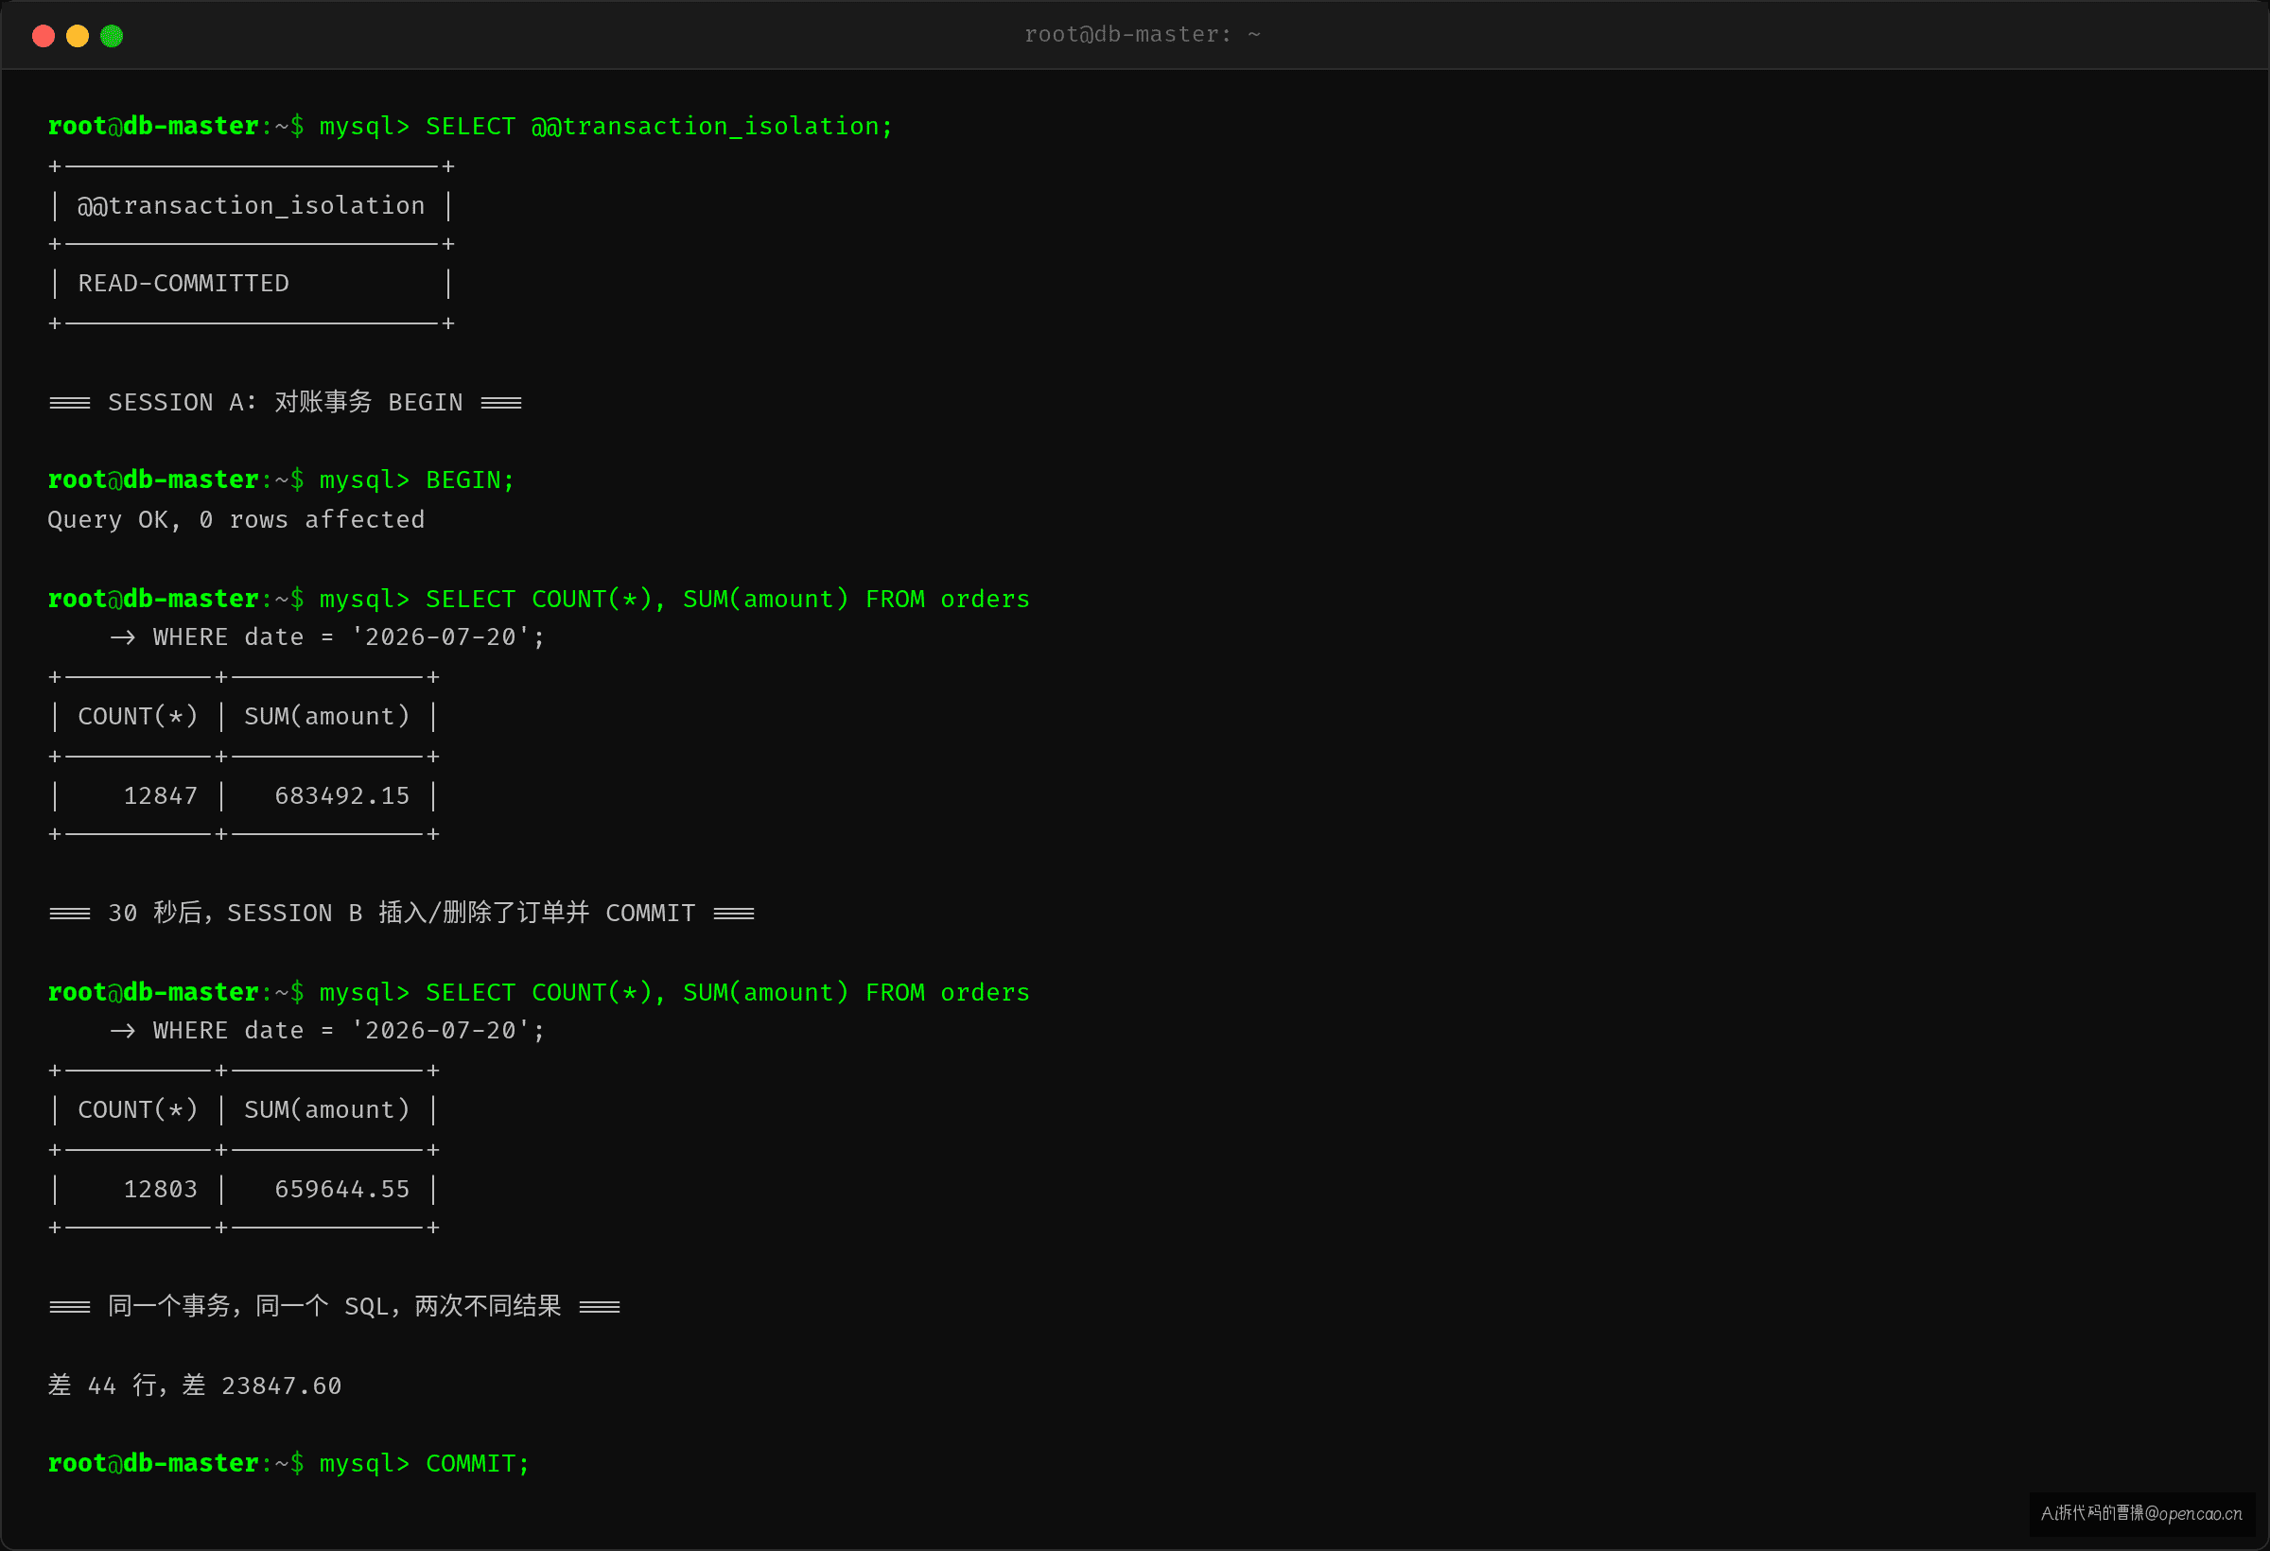Click the green maximize window button
The width and height of the screenshot is (2270, 1551).
[x=112, y=36]
